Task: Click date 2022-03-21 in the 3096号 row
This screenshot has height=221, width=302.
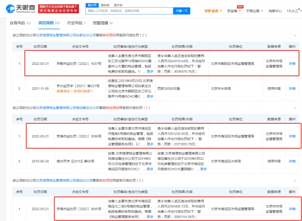Action: 40,136
